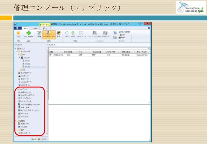Switch to the ホスト ribbon tab
Viewport: 207px width, 144px height.
45,28
